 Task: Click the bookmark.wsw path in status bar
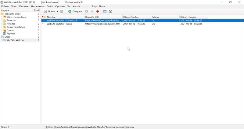90,127
